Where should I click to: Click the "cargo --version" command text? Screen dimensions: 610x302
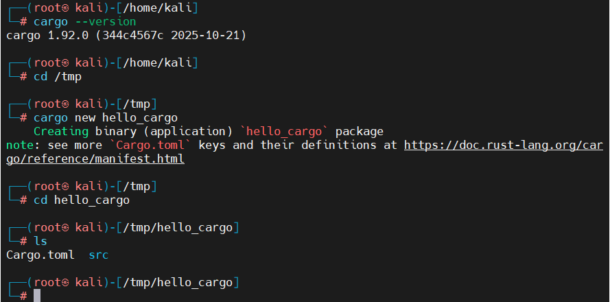click(x=85, y=21)
